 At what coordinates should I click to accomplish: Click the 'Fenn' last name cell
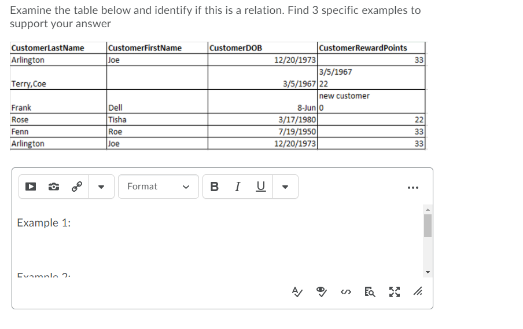[x=58, y=131]
